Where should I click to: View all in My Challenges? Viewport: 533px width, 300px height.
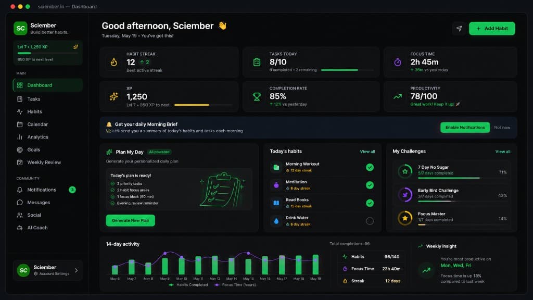coord(503,152)
